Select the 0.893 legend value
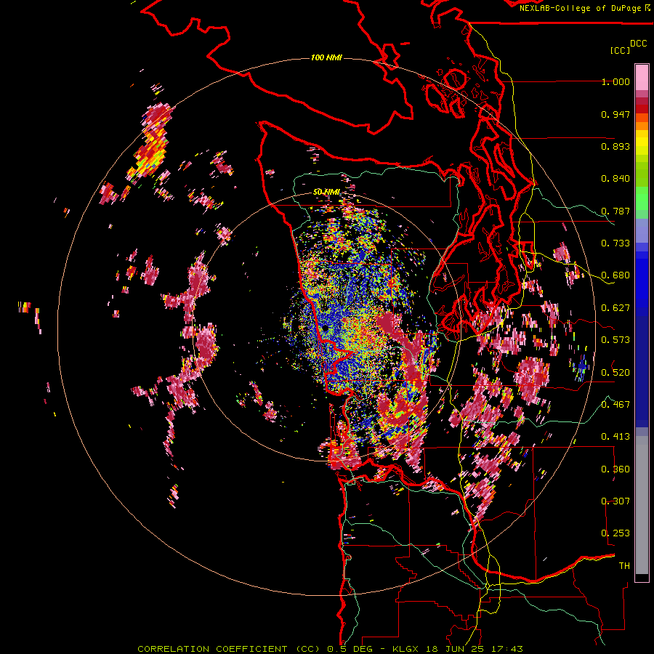654x654 pixels. (x=615, y=146)
